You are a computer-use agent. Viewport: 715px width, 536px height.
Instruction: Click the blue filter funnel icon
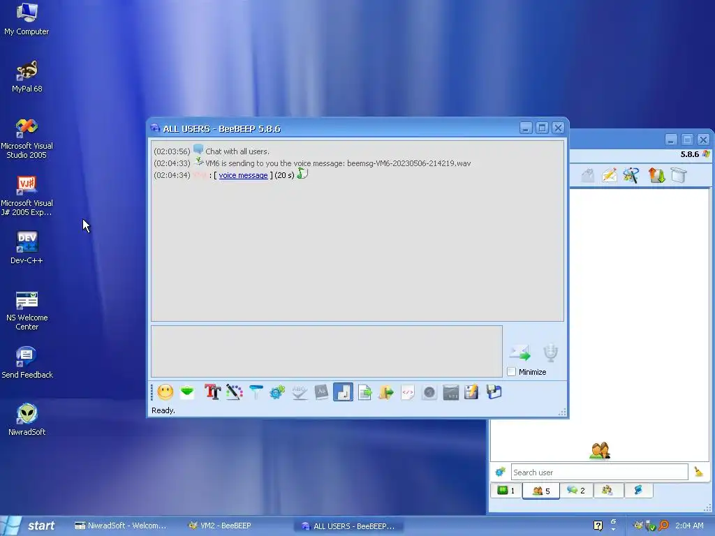pyautogui.click(x=256, y=392)
